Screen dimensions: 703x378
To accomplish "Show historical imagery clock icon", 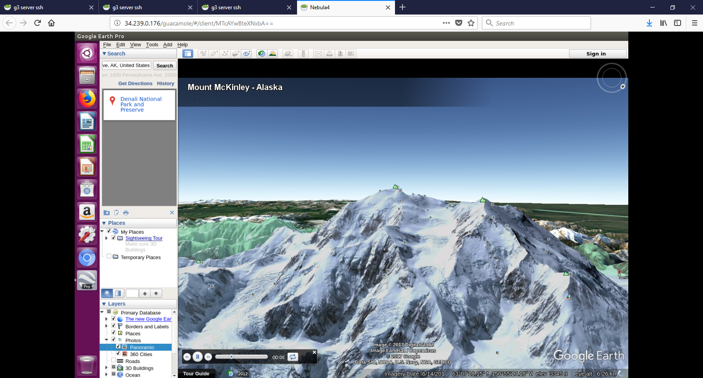I will [x=261, y=54].
